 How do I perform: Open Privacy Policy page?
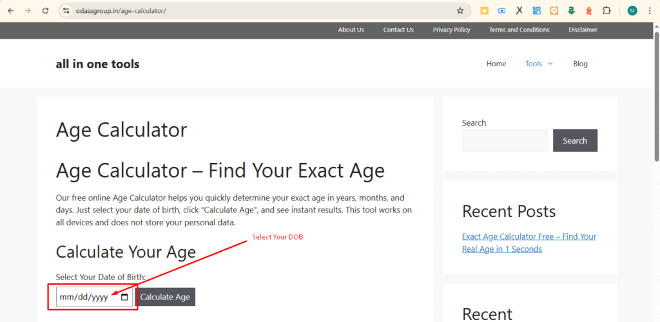[x=451, y=30]
